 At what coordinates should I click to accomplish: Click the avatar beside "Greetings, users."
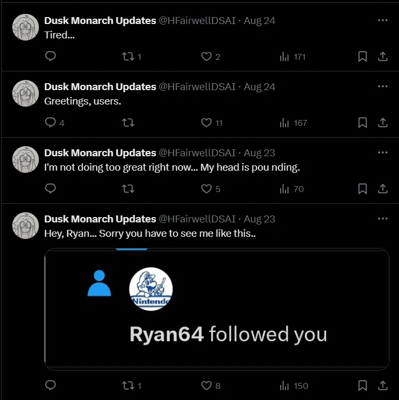[26, 93]
